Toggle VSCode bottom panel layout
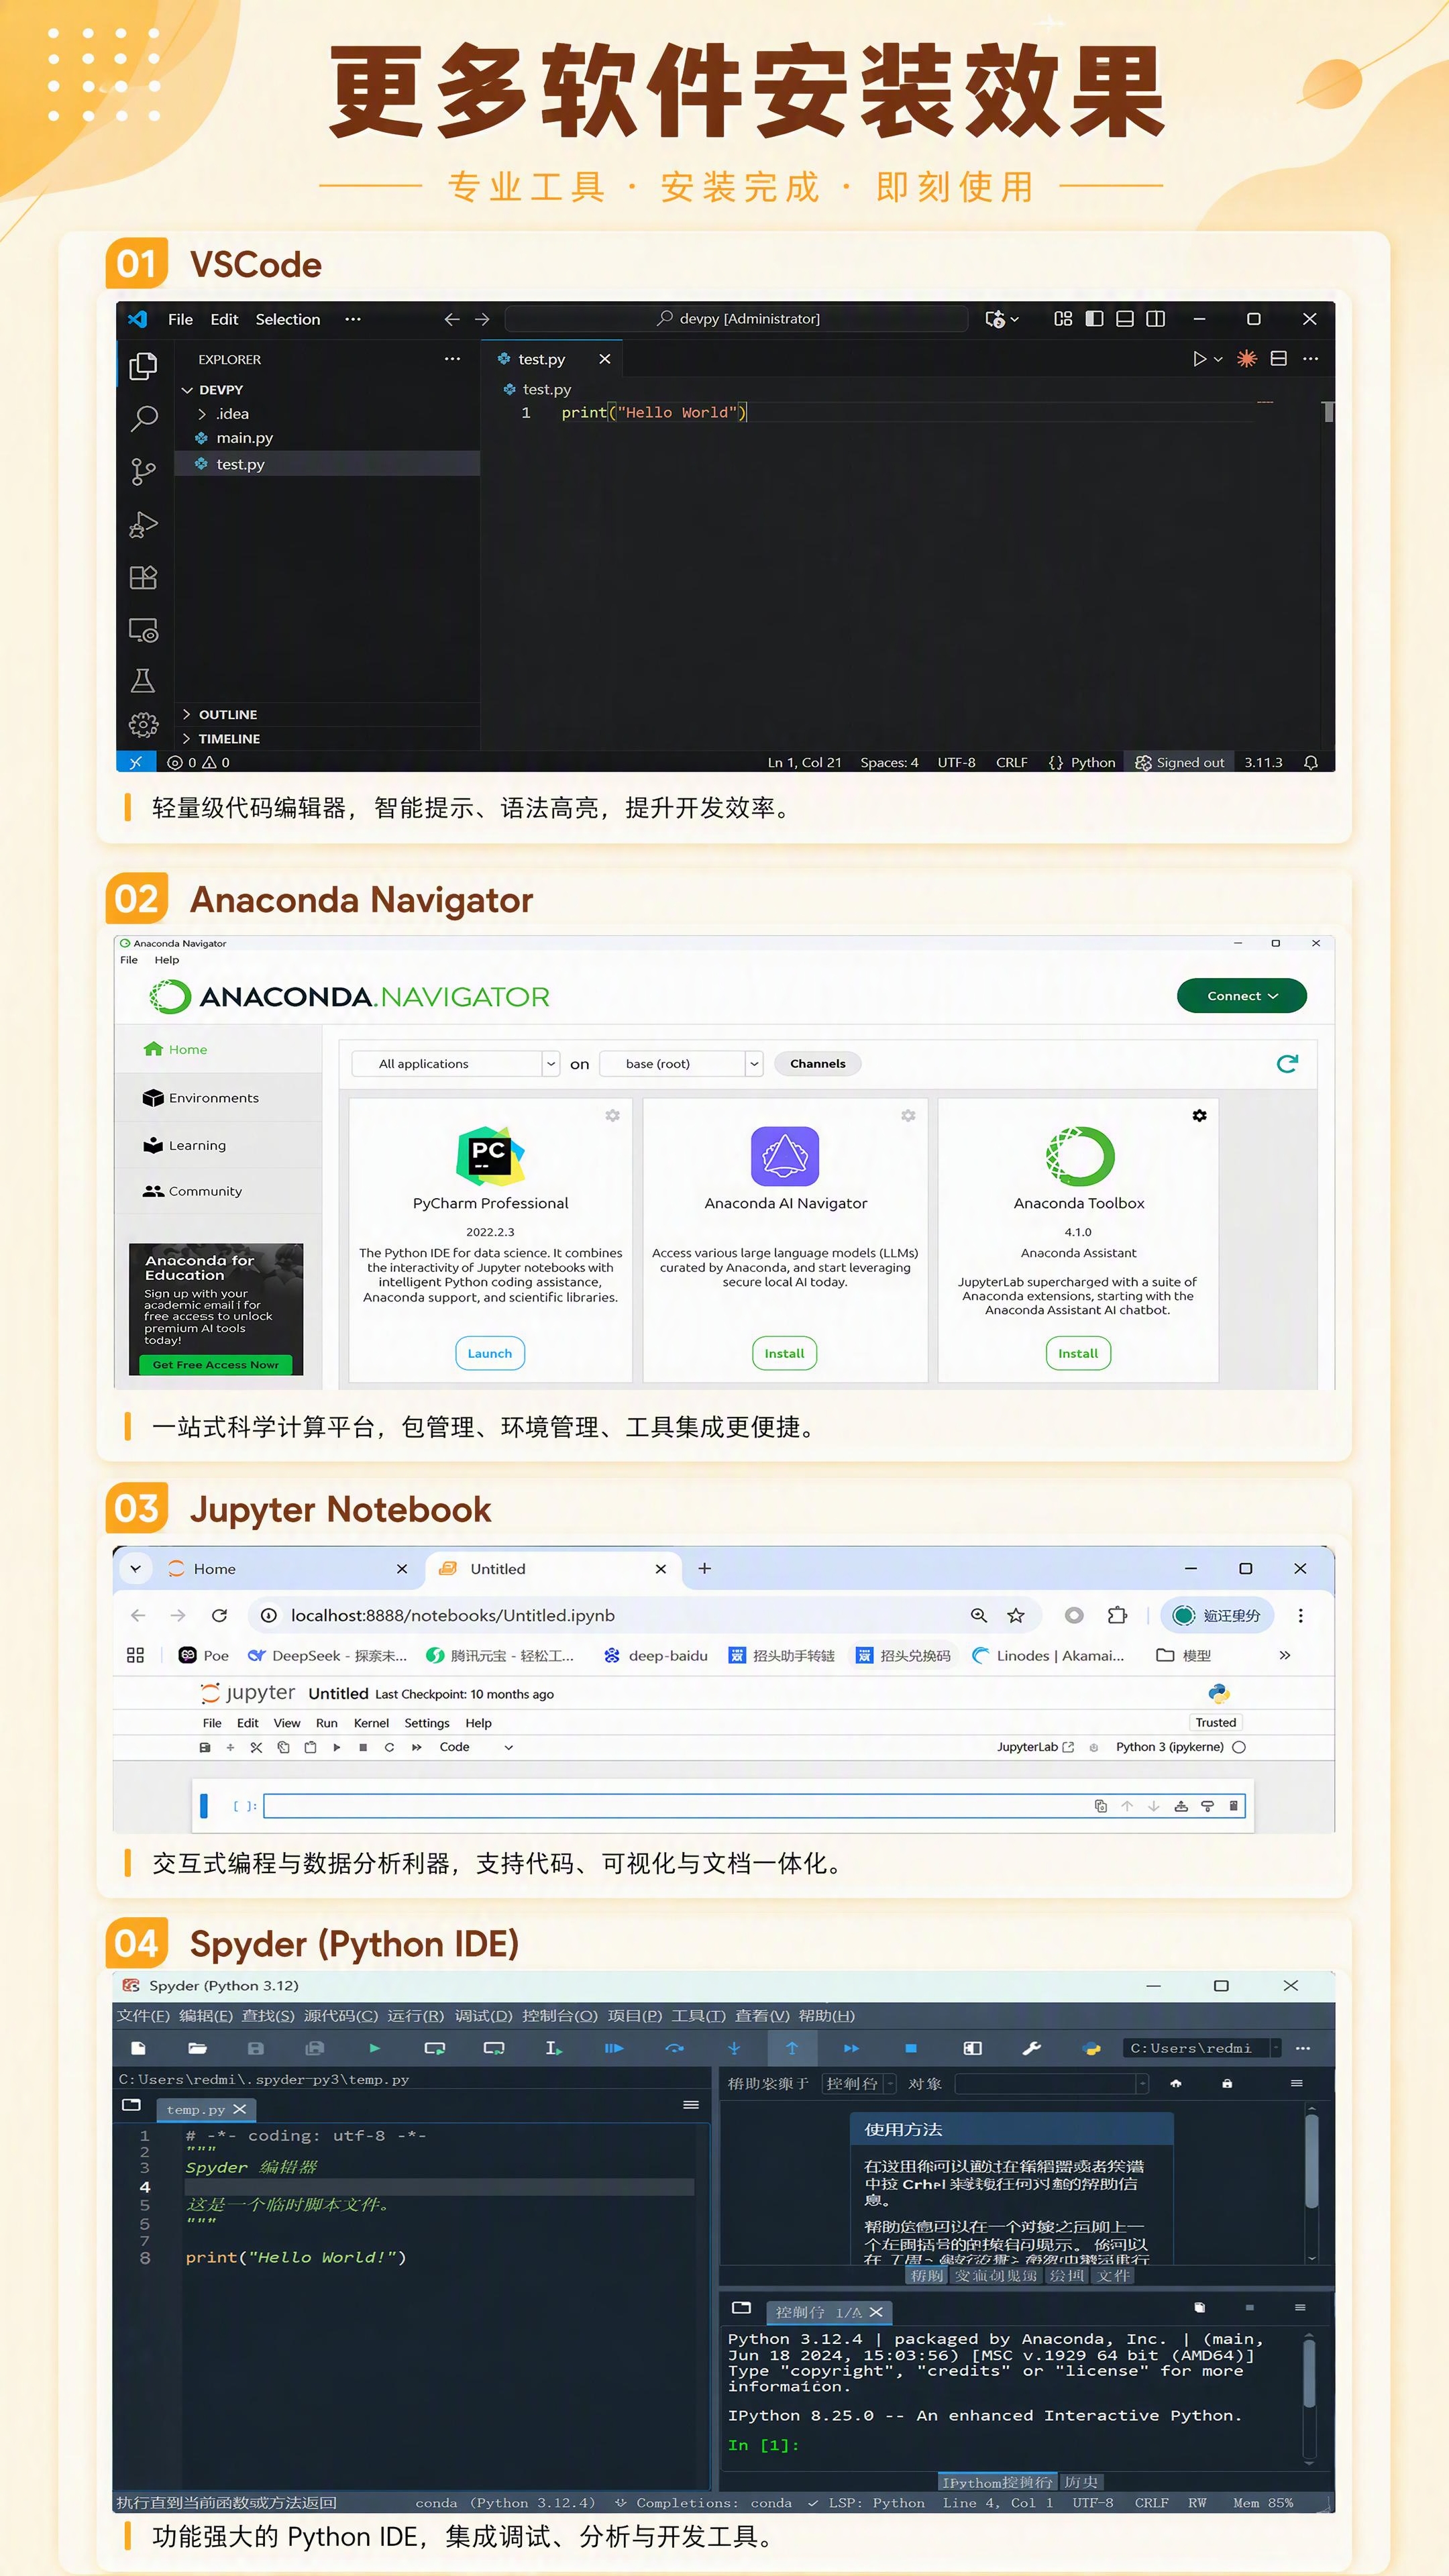1449x2576 pixels. coord(1124,318)
